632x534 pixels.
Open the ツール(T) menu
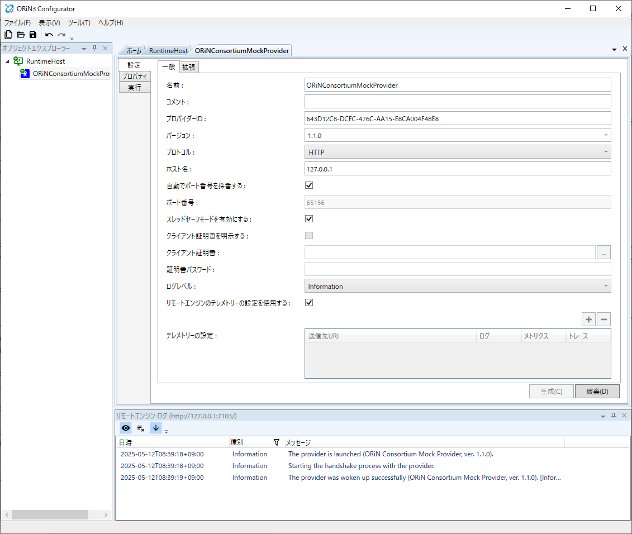(79, 22)
